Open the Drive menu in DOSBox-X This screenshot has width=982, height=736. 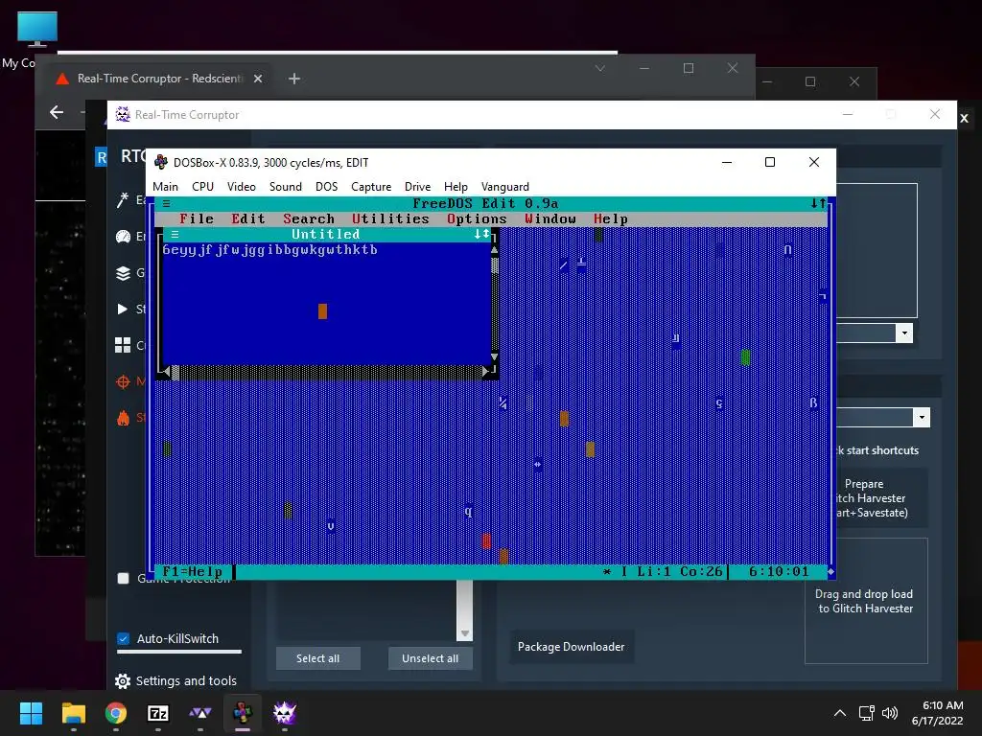(x=417, y=187)
